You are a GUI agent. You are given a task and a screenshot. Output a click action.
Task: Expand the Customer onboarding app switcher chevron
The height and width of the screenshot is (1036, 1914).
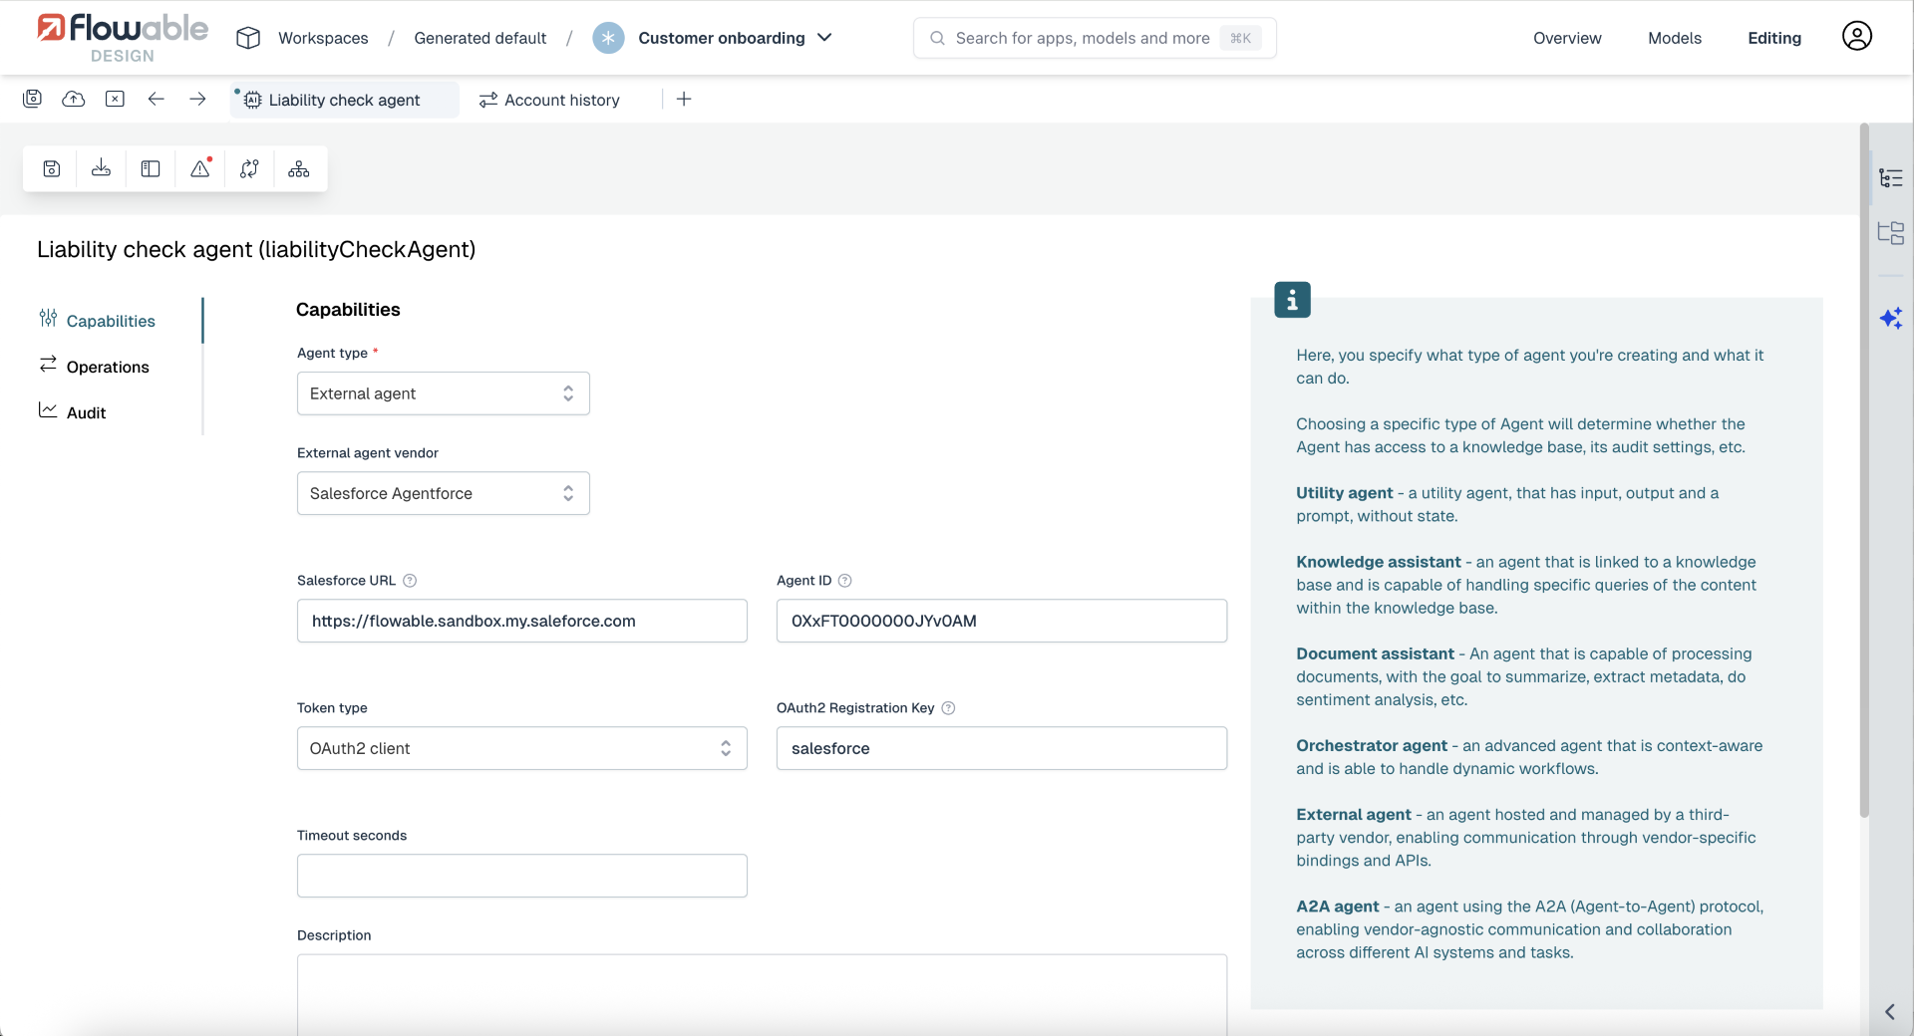(824, 38)
